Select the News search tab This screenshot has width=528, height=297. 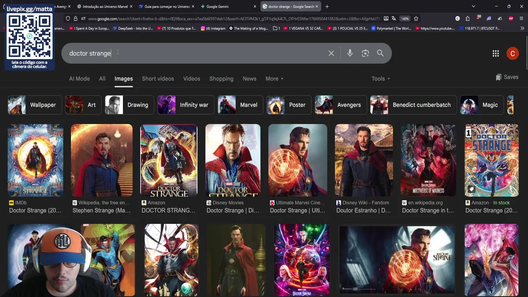click(249, 79)
